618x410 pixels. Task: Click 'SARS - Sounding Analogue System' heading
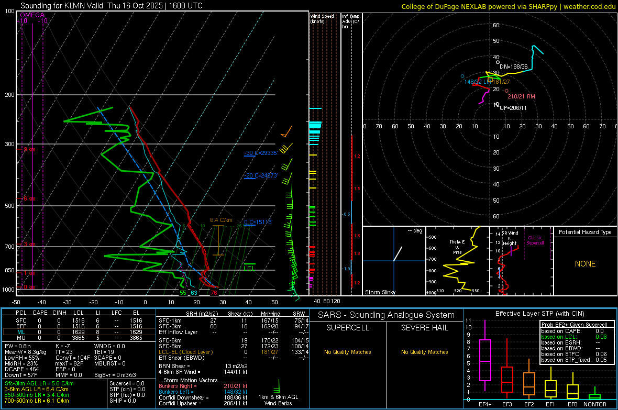click(x=386, y=315)
